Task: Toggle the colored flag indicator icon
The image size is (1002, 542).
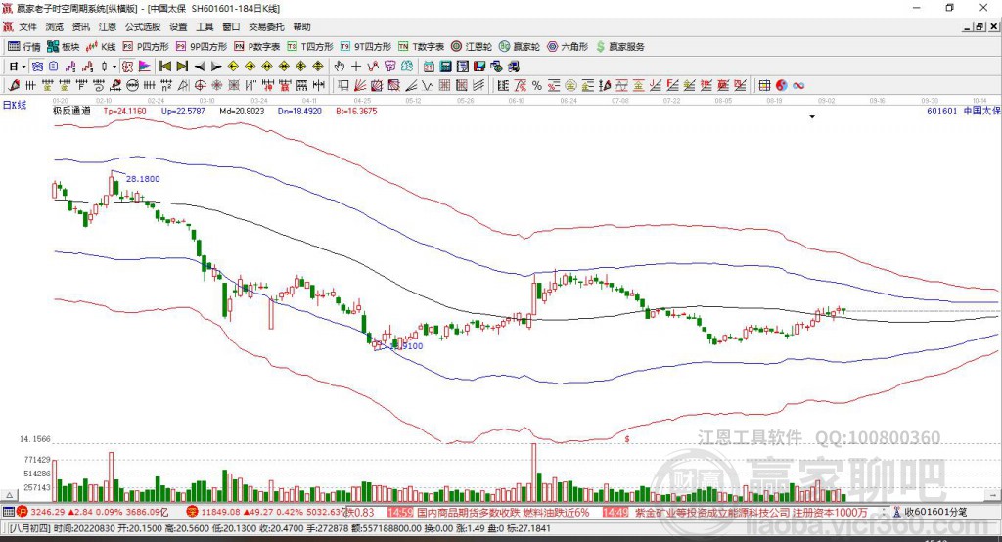Action: (145, 67)
